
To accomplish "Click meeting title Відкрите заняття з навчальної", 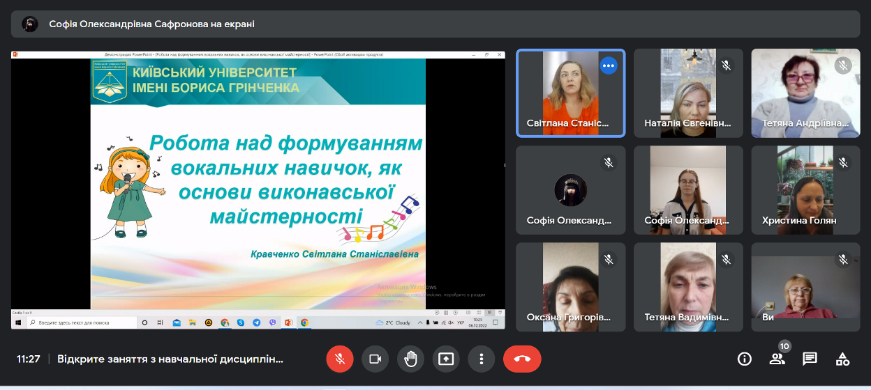I will click(x=170, y=359).
